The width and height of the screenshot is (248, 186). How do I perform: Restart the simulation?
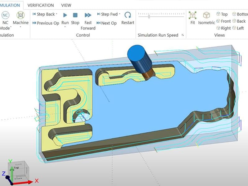pos(128,18)
